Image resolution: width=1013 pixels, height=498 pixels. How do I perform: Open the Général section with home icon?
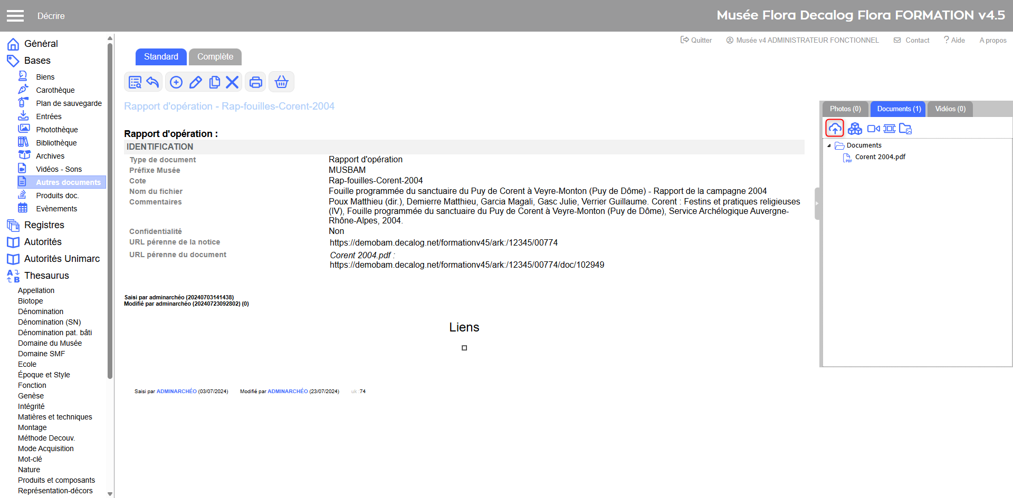(33, 44)
